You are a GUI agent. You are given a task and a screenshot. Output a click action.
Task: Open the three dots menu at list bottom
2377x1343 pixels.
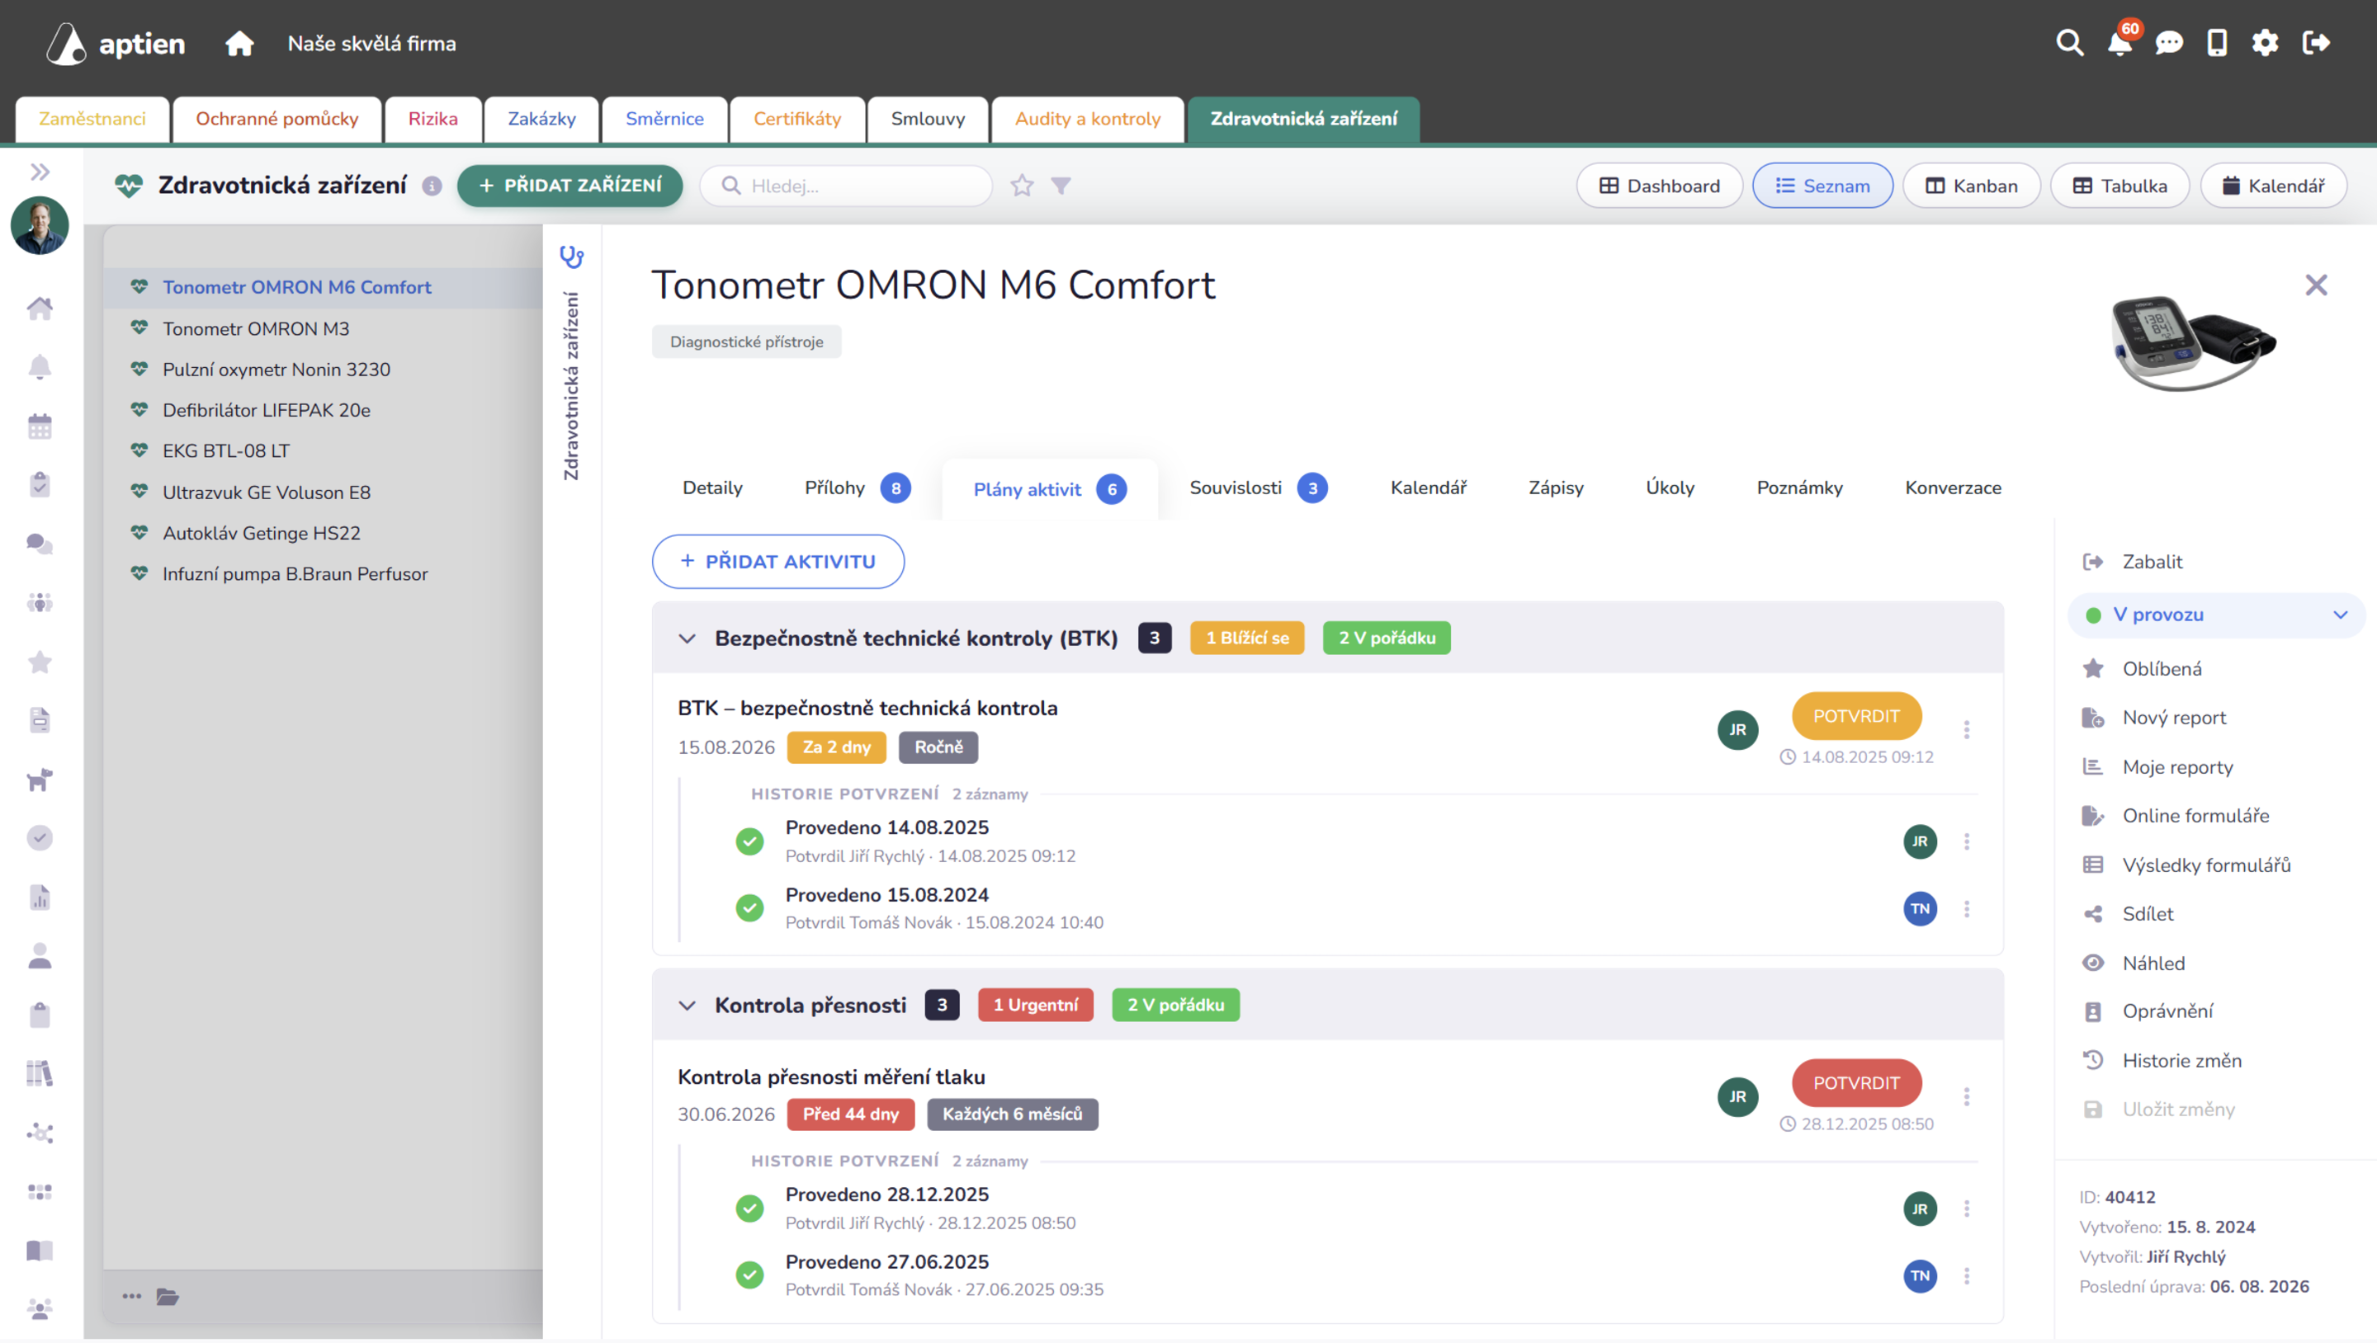132,1297
